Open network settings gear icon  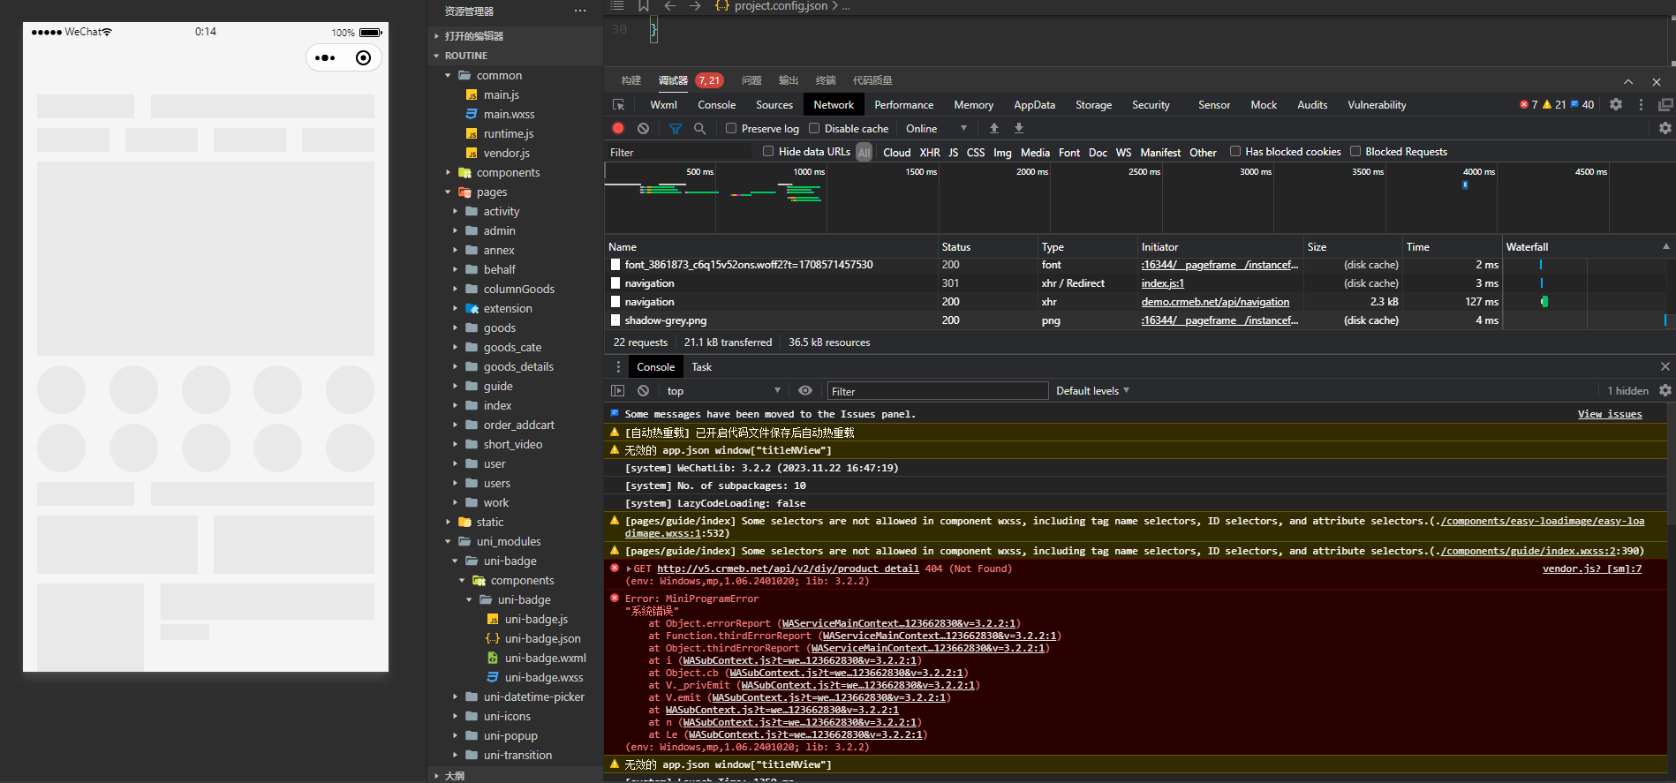(1665, 128)
